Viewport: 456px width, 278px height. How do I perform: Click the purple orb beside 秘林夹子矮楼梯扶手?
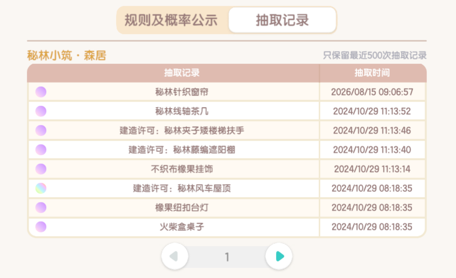(41, 130)
